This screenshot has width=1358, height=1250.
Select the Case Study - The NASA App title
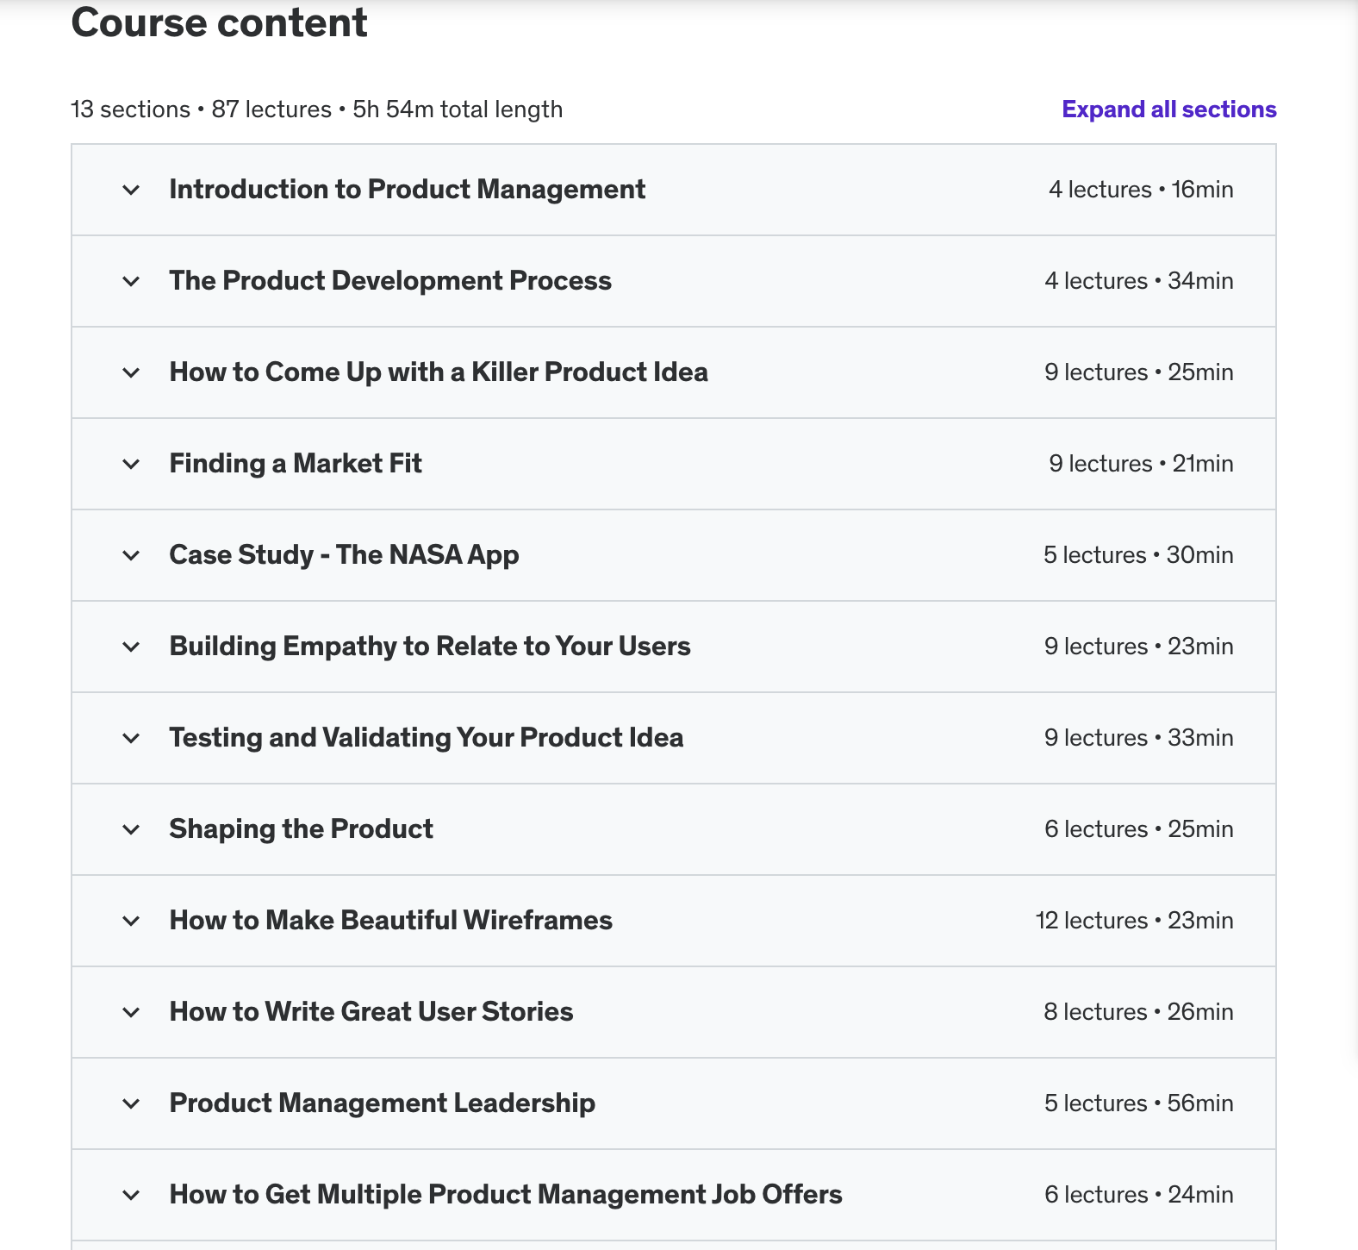pyautogui.click(x=344, y=554)
